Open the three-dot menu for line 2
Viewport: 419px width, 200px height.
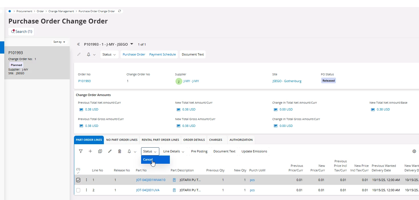click(x=86, y=190)
